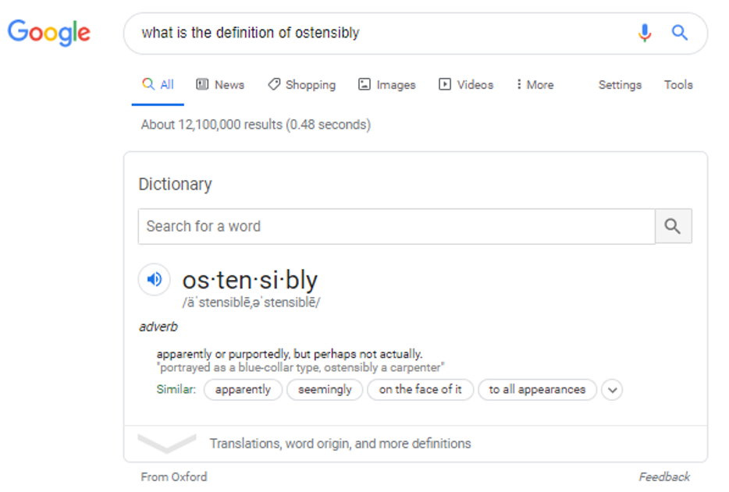This screenshot has width=729, height=492.
Task: Expand translations, word origin, and more definitions
Action: pos(340,444)
